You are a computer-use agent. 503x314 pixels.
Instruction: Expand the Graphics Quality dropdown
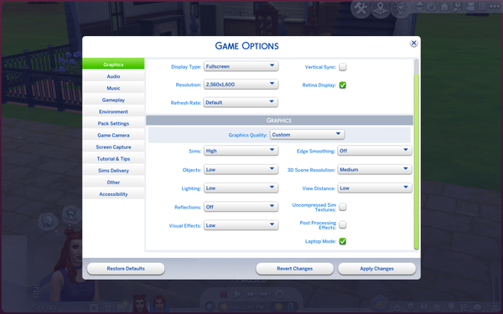coord(308,135)
